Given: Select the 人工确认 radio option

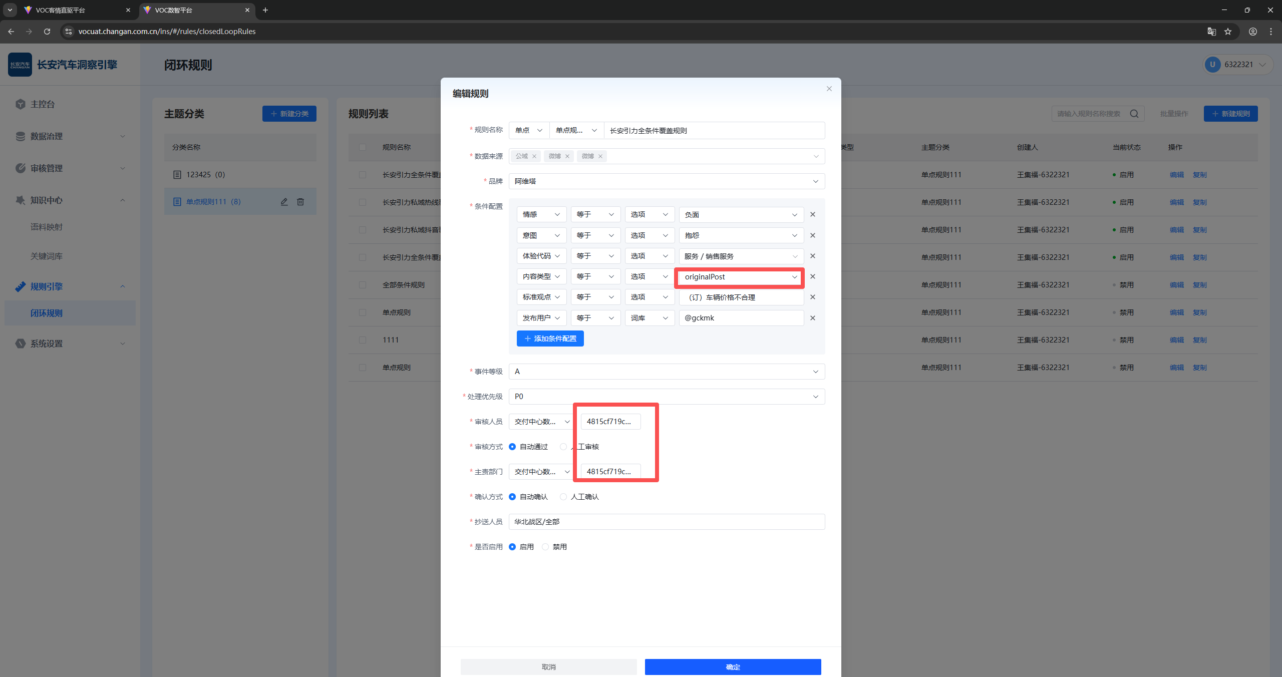Looking at the screenshot, I should coord(563,497).
